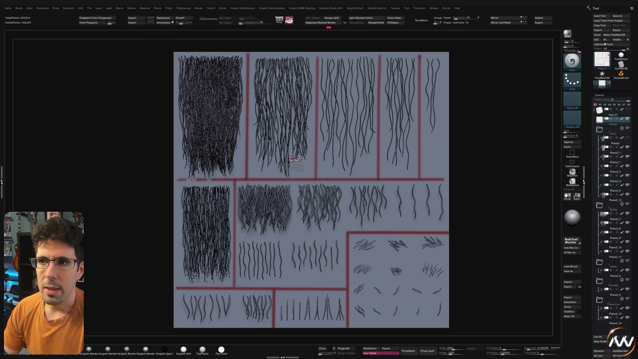Viewport: 638px width, 359px height.
Task: Select the SelectLasso tool
Action: pyautogui.click(x=572, y=162)
